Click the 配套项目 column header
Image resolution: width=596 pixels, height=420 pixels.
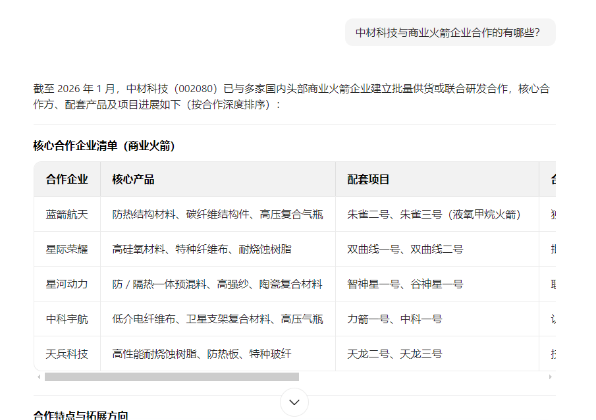click(437, 180)
